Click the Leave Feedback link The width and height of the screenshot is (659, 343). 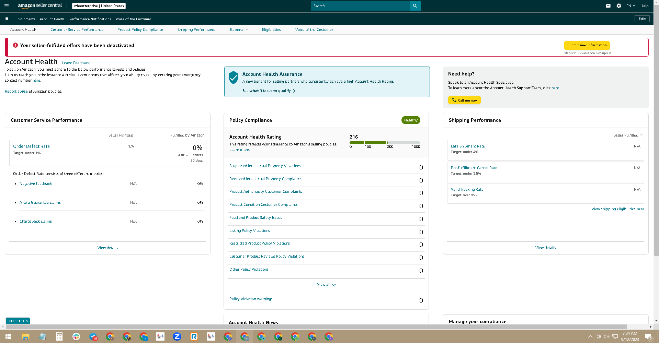coord(76,63)
